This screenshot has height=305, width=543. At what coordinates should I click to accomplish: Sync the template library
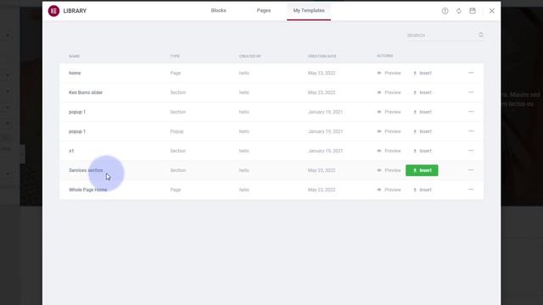(458, 11)
